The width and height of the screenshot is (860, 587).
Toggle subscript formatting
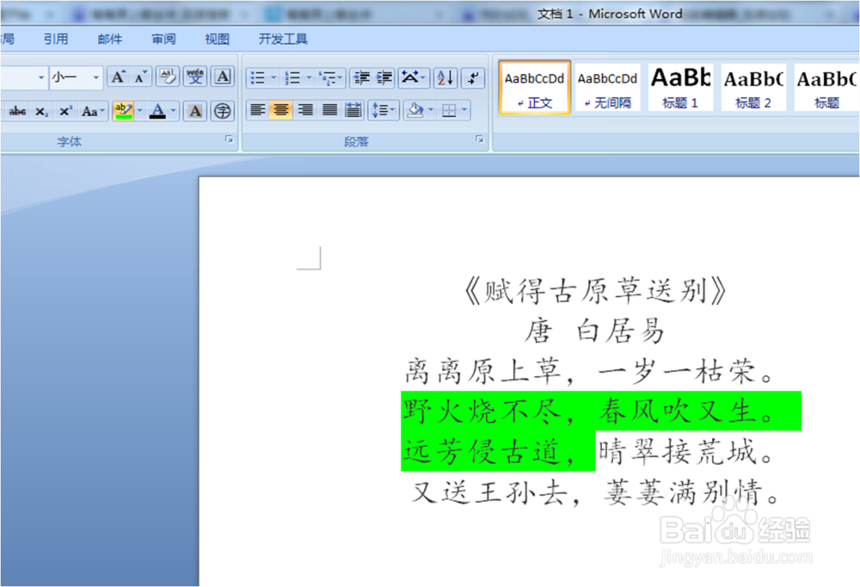pyautogui.click(x=42, y=110)
